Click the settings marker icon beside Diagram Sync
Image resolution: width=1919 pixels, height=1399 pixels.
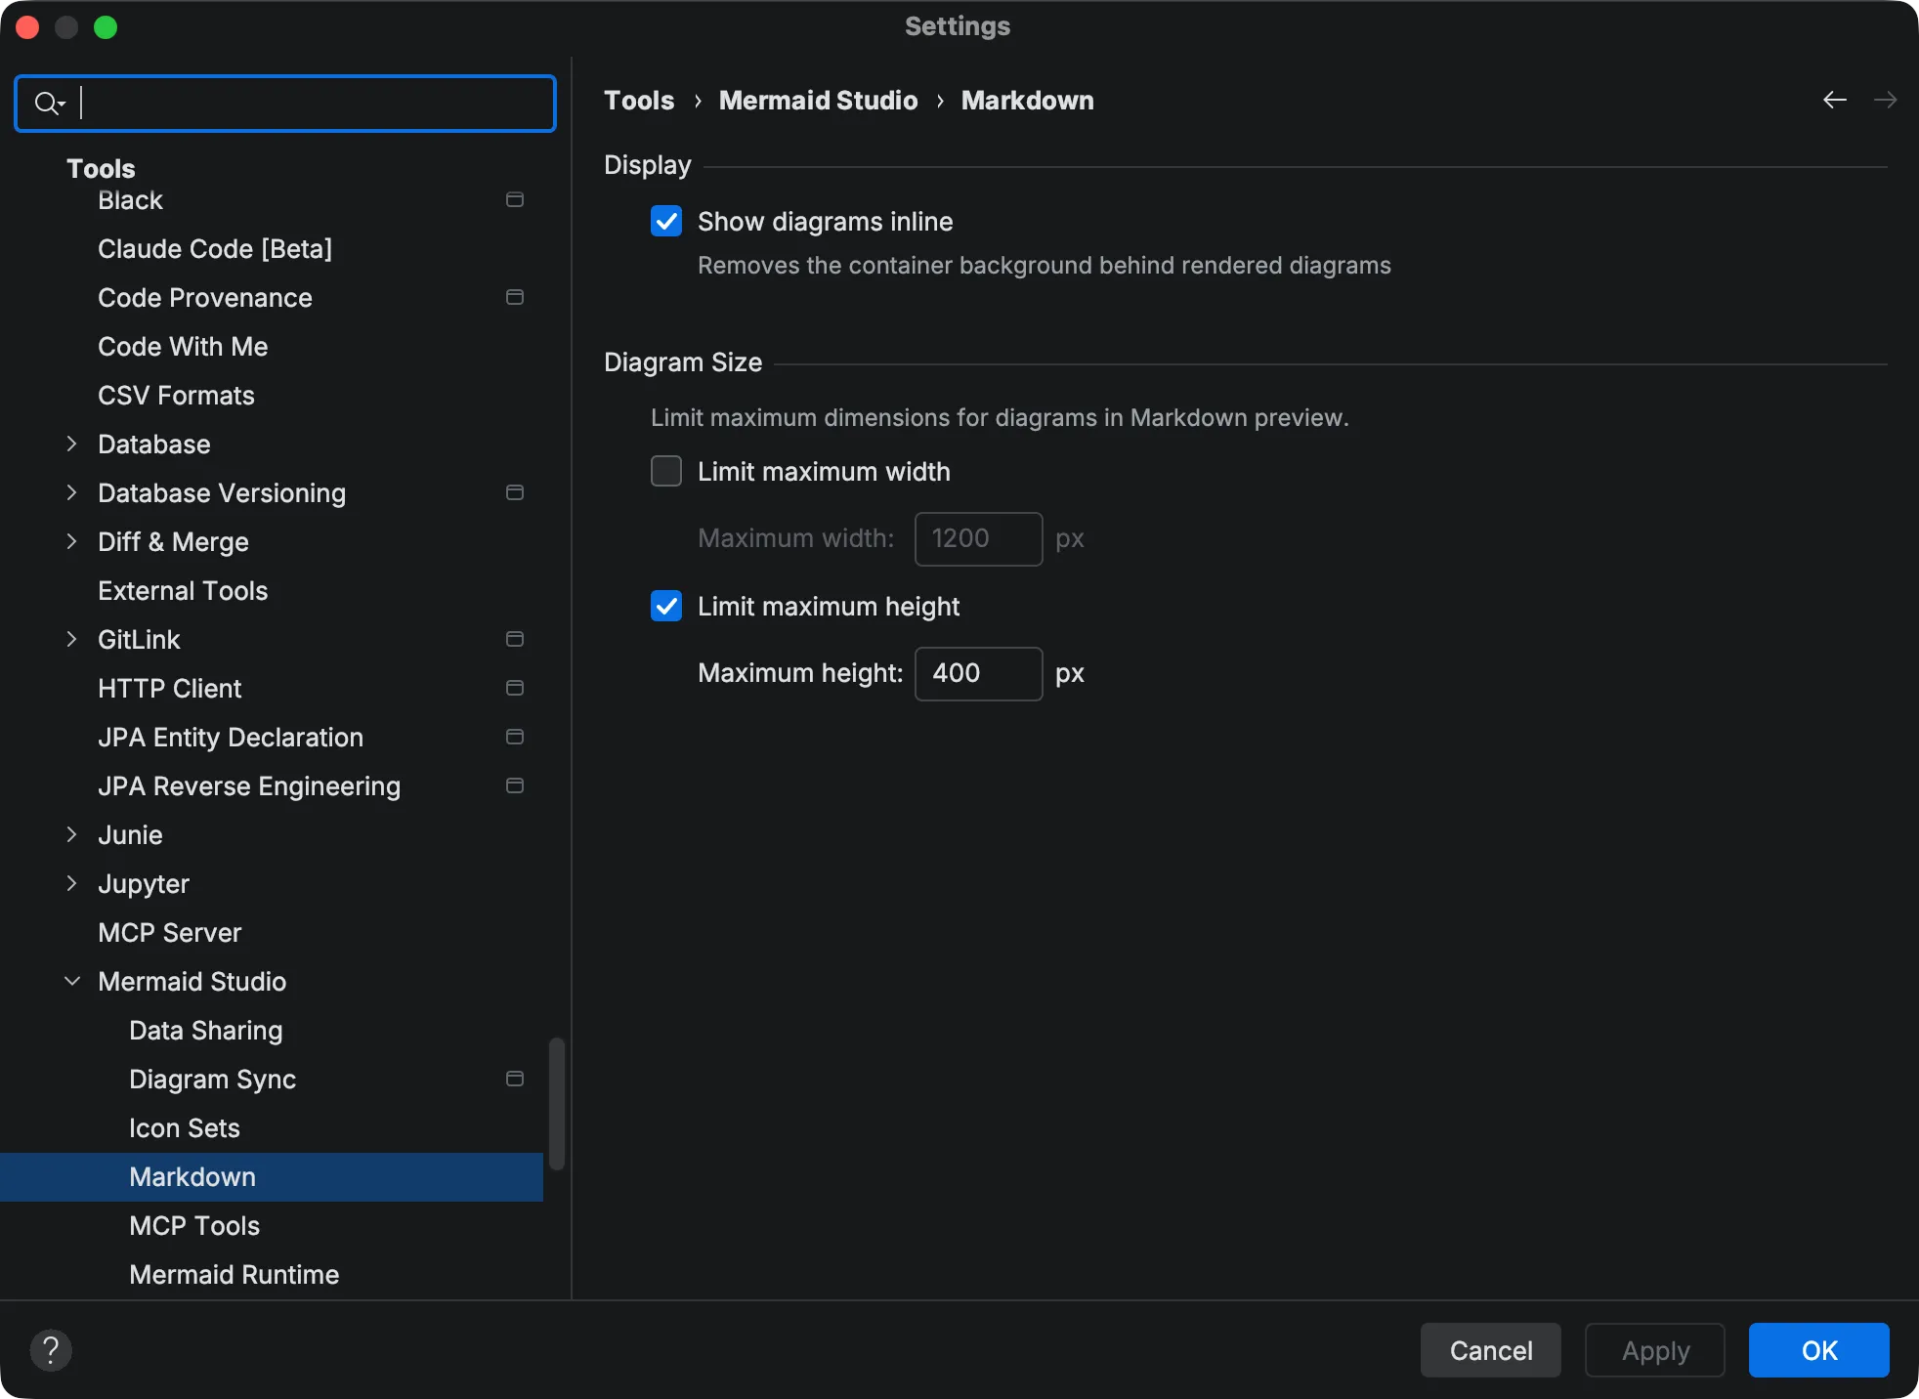(x=514, y=1079)
